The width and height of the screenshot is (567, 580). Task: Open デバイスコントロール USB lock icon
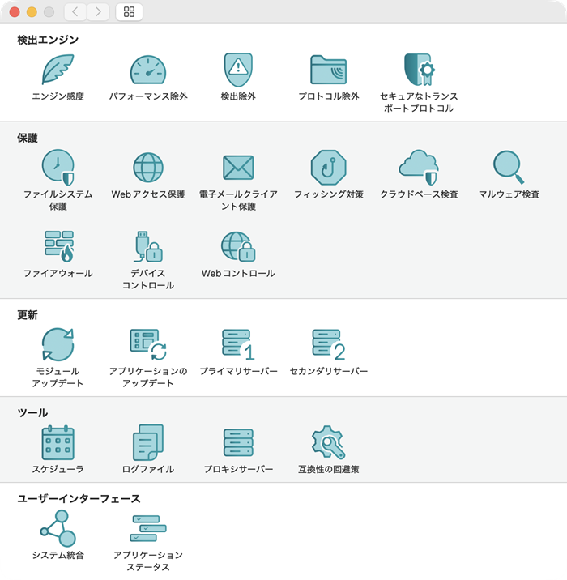(148, 246)
